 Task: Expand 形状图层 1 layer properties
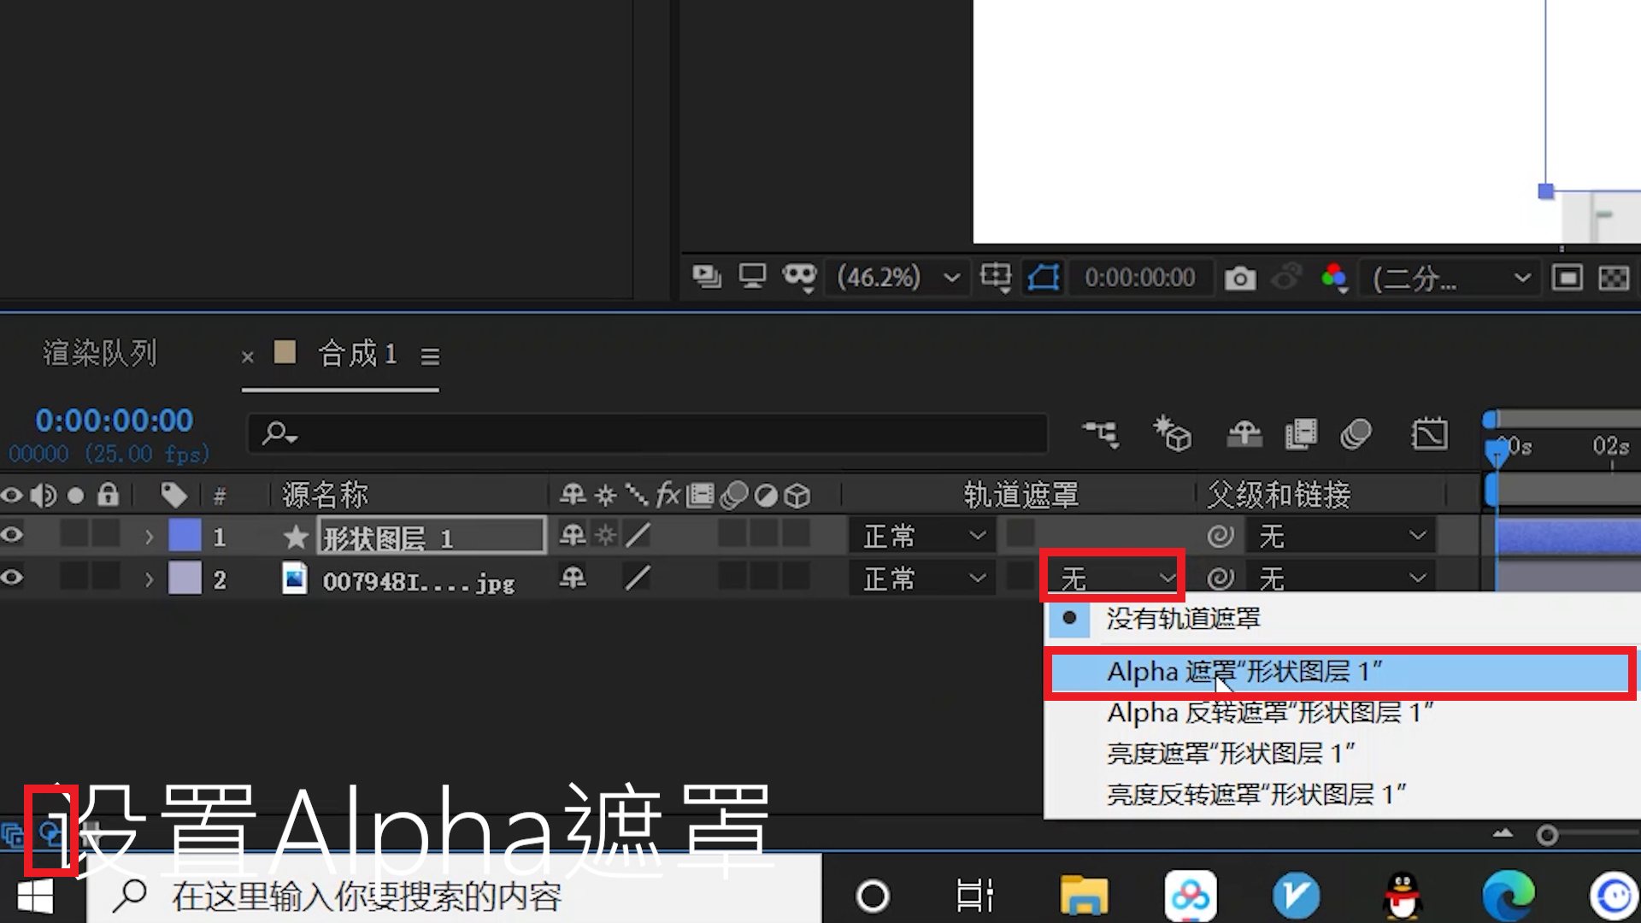148,535
